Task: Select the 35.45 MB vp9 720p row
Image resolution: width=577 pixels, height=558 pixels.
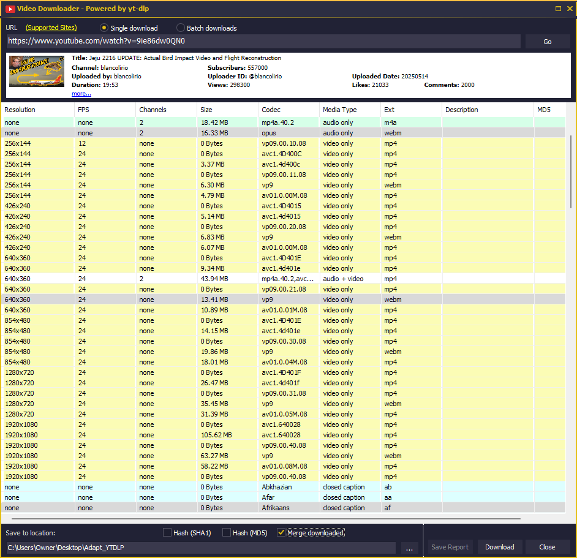Action: pyautogui.click(x=284, y=404)
